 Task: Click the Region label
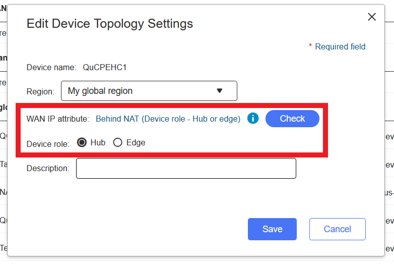point(40,91)
